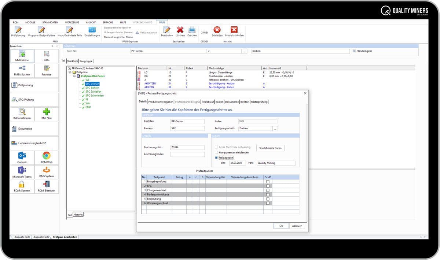
Task: Open FMEA Suchen from the favorites
Action: [x=22, y=70]
